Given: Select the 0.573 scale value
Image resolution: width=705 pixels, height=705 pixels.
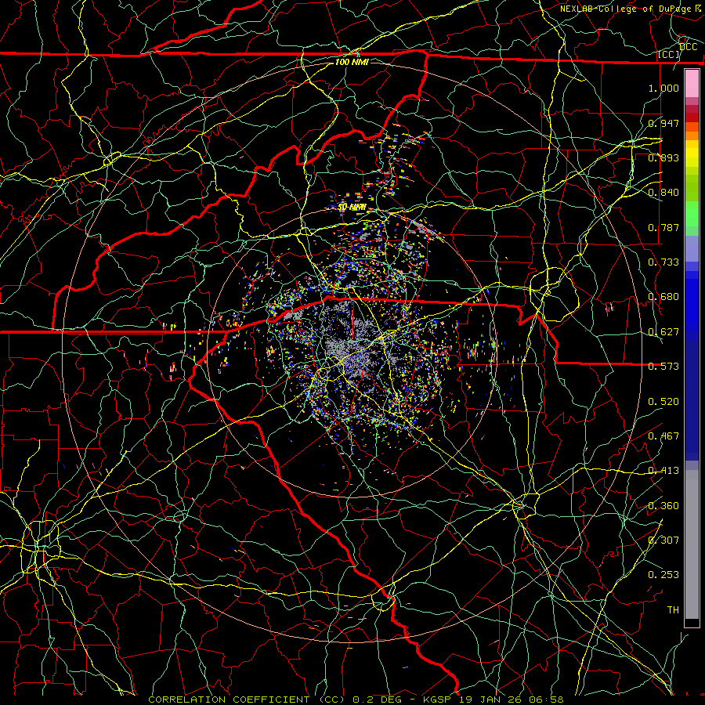Looking at the screenshot, I should [663, 367].
